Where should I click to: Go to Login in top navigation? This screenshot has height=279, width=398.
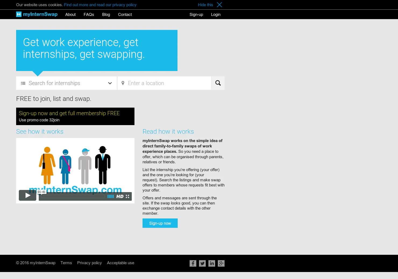coord(216,15)
